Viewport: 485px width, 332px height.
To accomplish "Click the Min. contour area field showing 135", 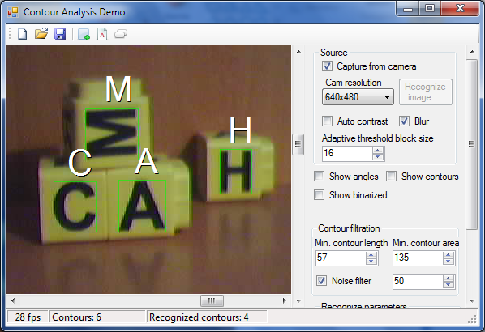I will point(418,258).
